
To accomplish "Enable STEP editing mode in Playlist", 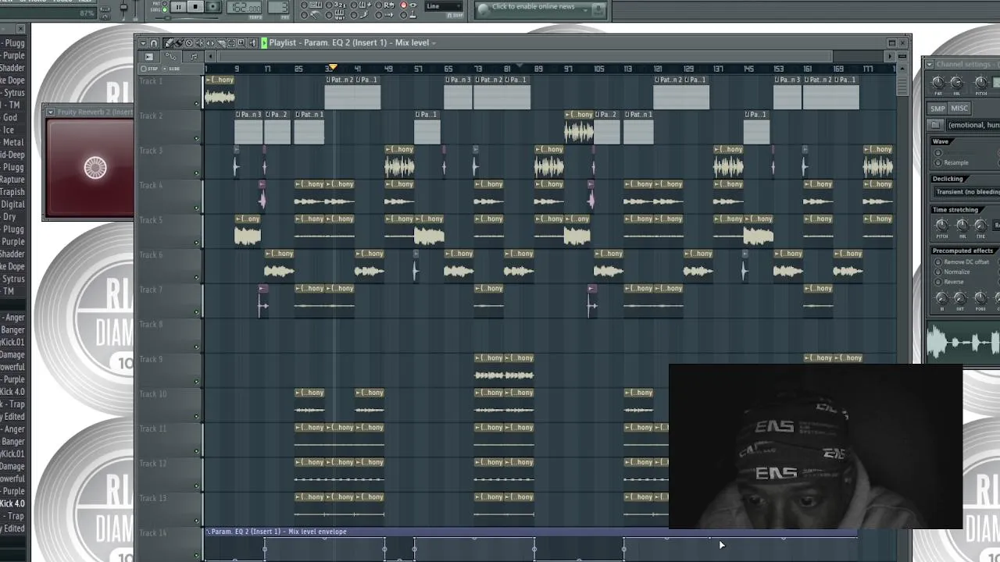I will click(x=149, y=69).
